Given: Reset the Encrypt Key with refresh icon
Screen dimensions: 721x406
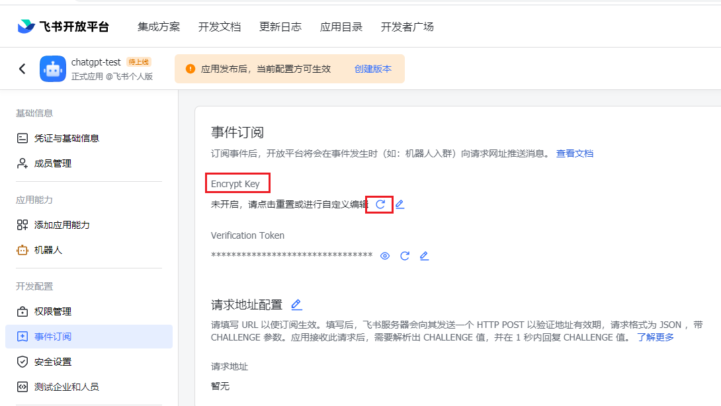Looking at the screenshot, I should click(x=380, y=204).
